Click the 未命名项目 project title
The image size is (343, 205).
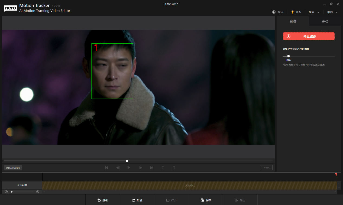click(x=171, y=4)
